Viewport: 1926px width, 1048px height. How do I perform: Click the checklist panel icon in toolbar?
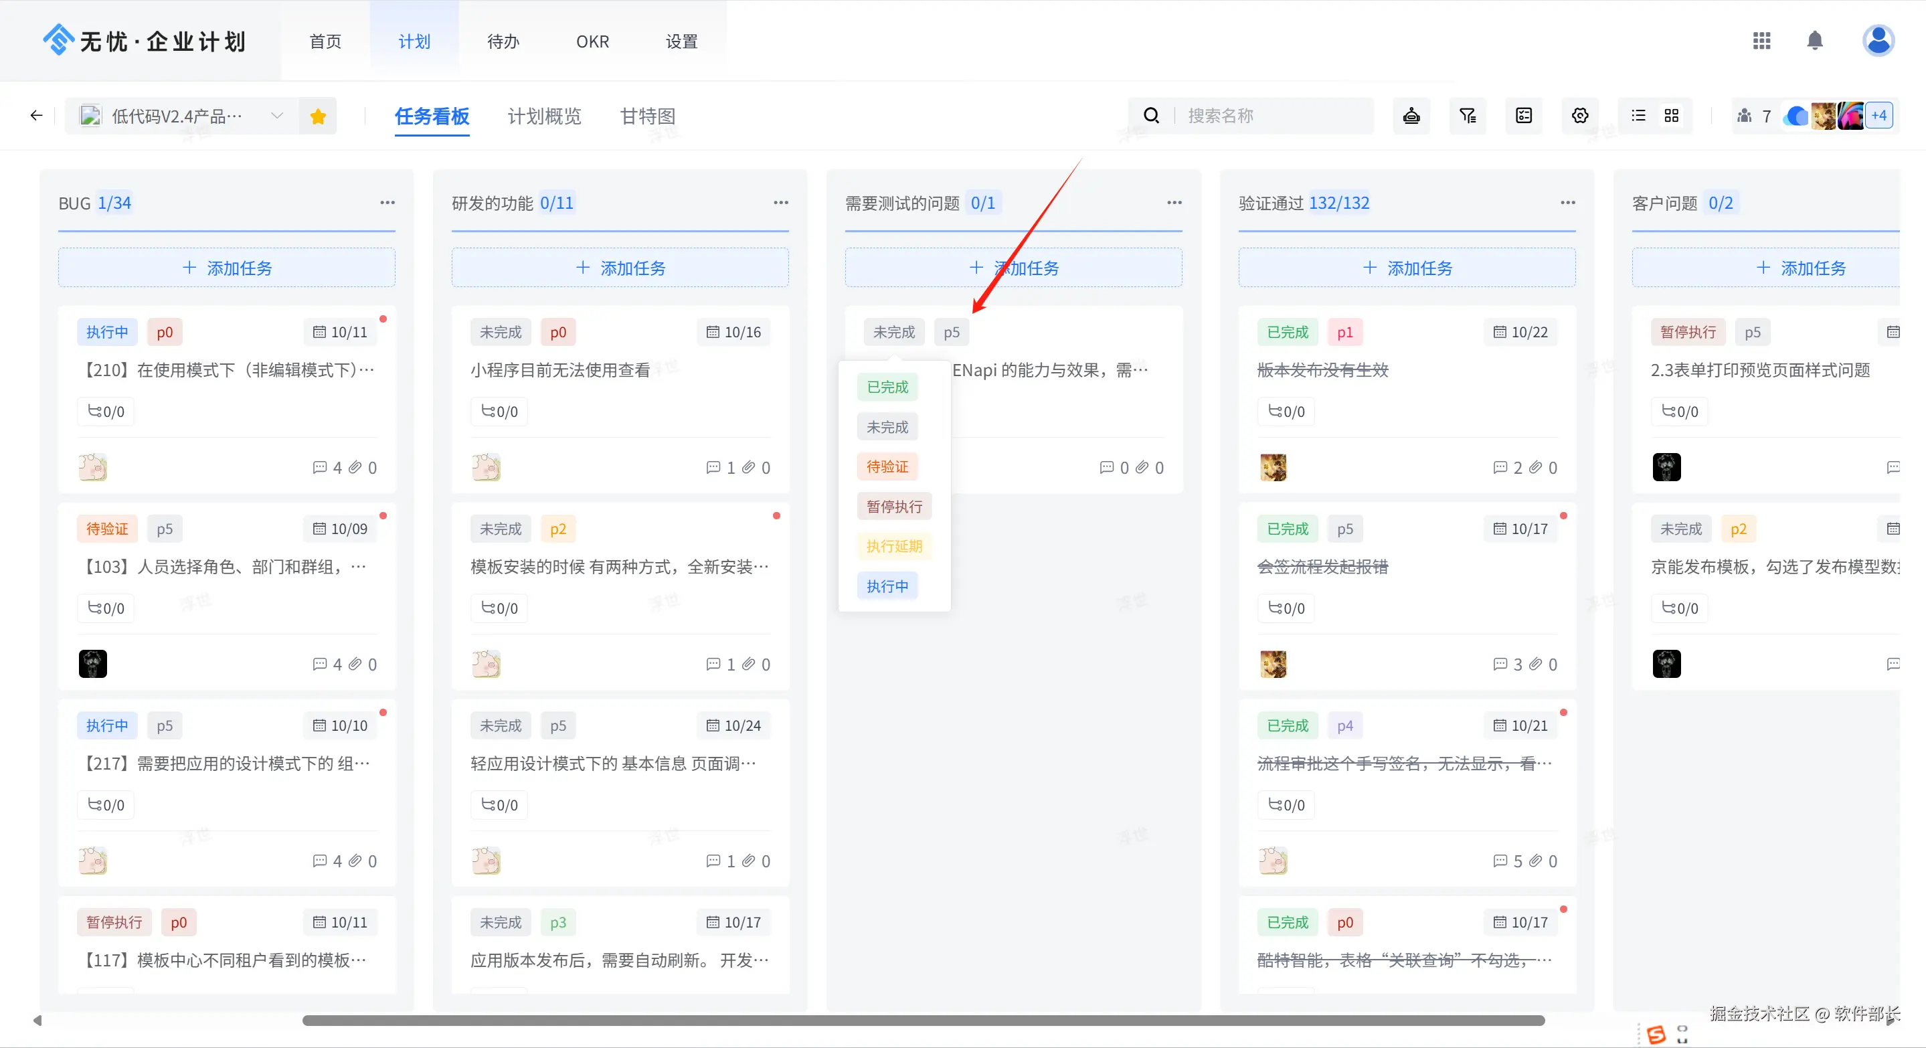(x=1523, y=116)
